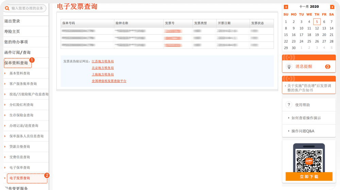Click the QR code image
Screen dimensions: 340x190
click(308, 161)
